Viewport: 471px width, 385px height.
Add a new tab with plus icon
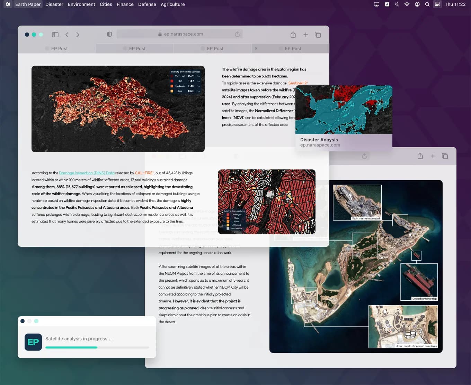[x=305, y=35]
